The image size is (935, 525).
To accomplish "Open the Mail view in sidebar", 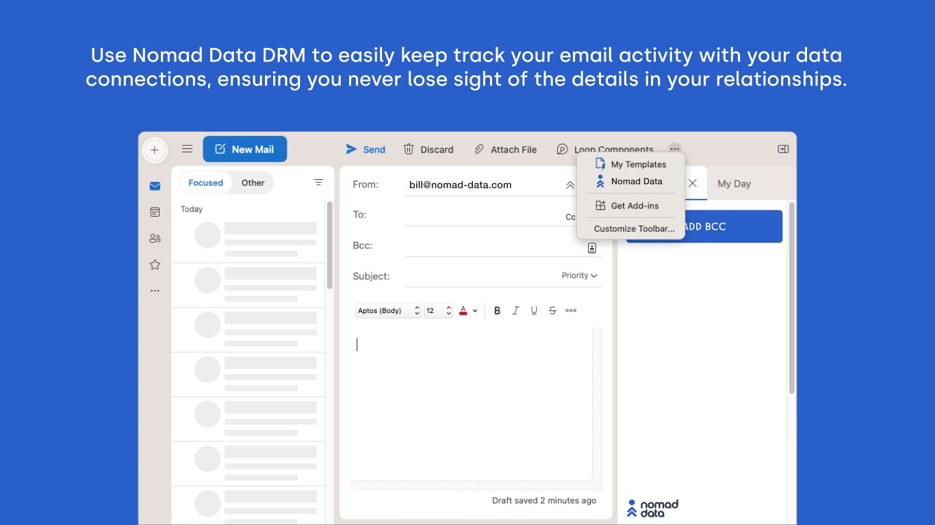I will tap(155, 186).
